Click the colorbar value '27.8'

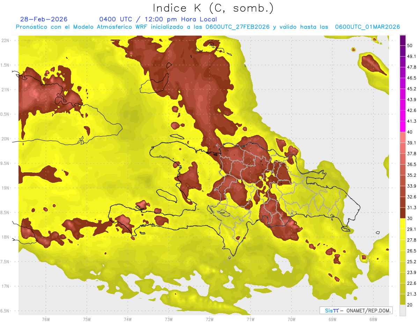pos(412,240)
